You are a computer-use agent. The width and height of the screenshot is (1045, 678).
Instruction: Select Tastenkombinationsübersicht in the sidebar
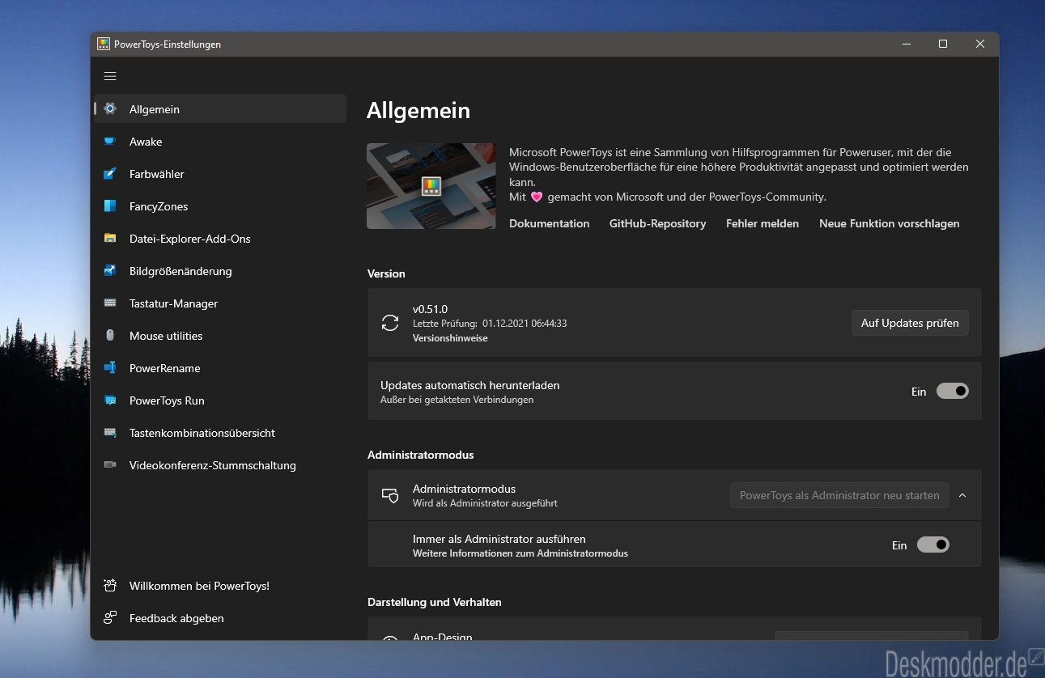[220, 433]
